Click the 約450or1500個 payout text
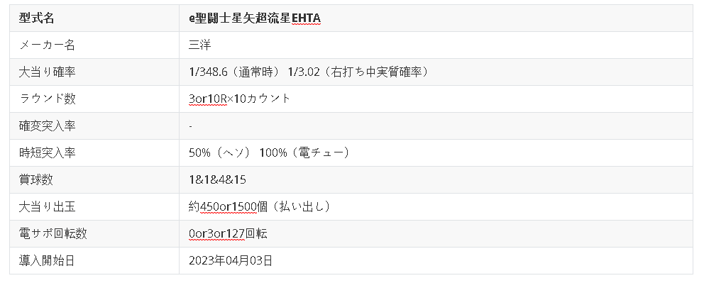Screen dimensions: 704x283 tap(228, 207)
